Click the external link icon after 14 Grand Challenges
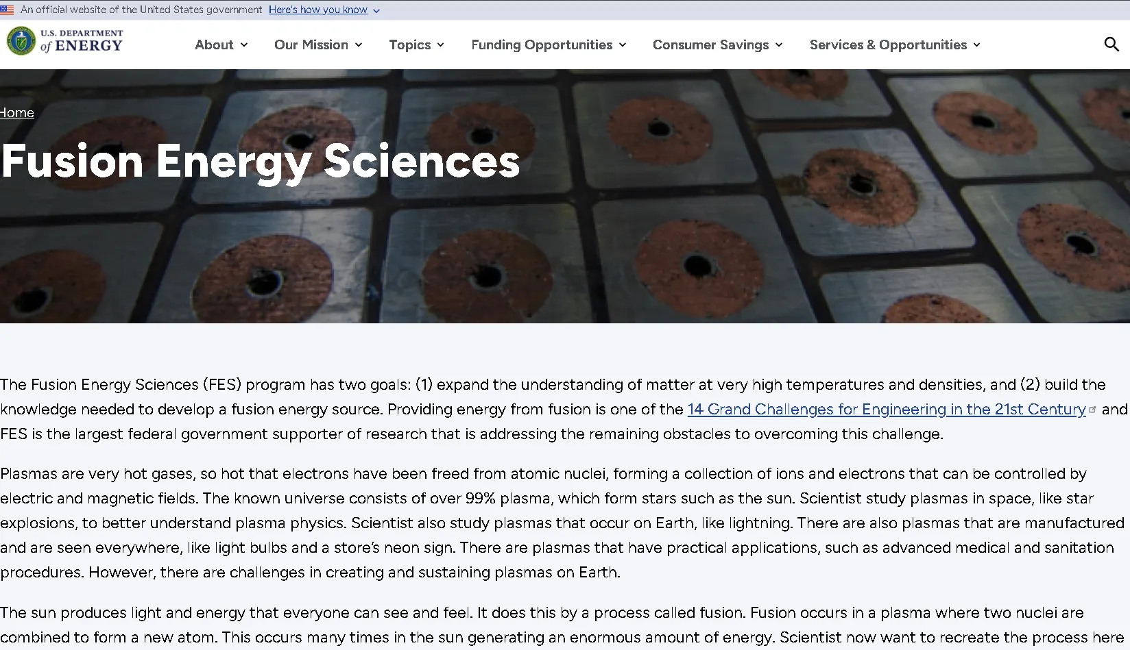Screen dimensions: 1130x650 [x=1092, y=409]
